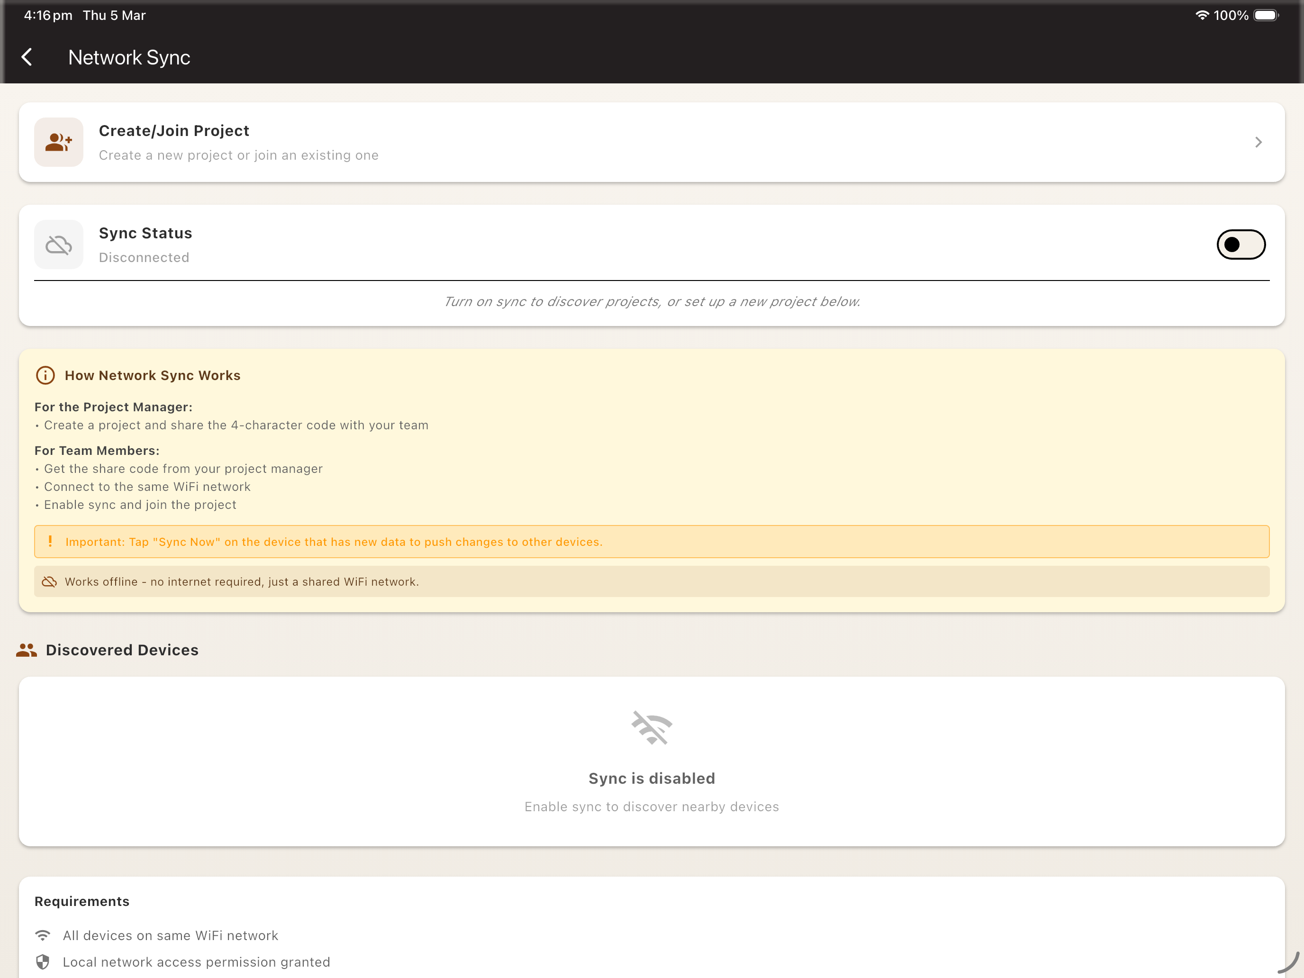Click the clock in the status bar
1304x978 pixels.
point(47,15)
